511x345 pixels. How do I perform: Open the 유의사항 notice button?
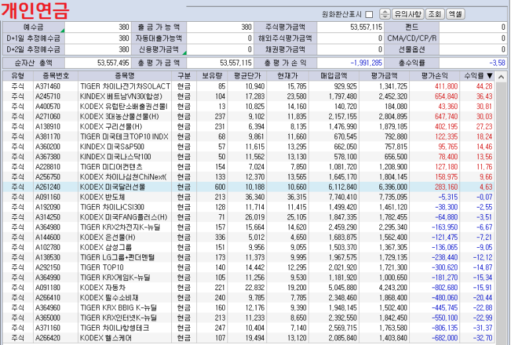click(x=408, y=14)
